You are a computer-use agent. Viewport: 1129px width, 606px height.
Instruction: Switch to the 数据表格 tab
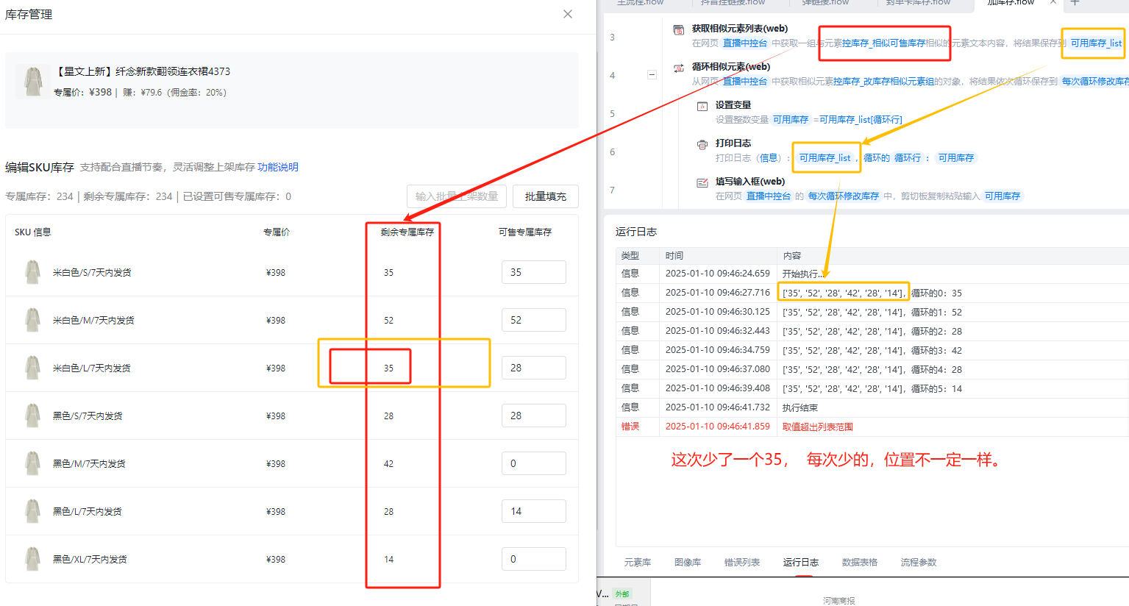(859, 562)
